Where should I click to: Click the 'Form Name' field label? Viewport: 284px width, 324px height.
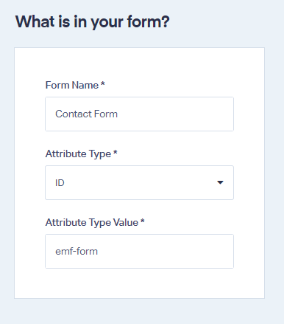(72, 85)
